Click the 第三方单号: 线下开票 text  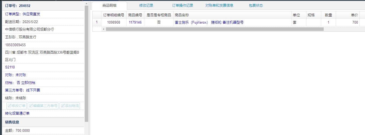[x=23, y=90]
